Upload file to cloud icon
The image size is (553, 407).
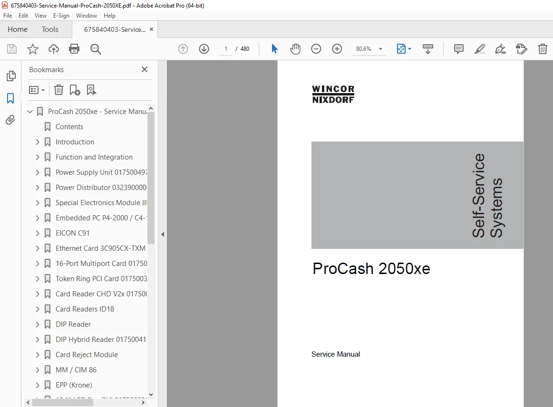coord(53,48)
